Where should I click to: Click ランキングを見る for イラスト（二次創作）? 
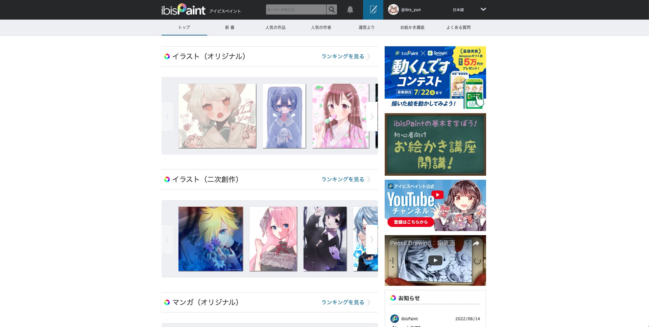coord(343,179)
